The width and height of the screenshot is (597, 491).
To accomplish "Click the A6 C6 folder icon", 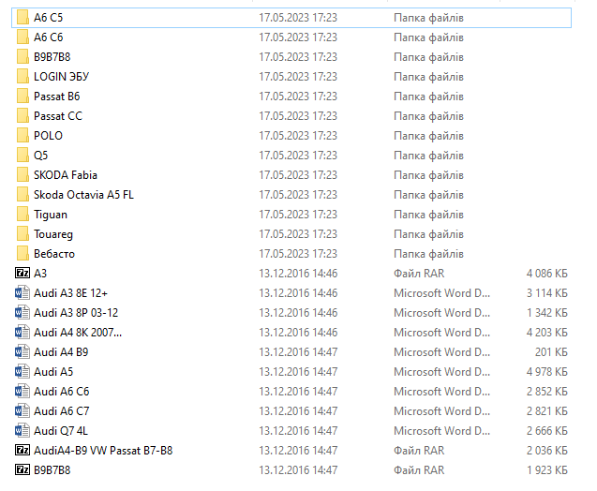I will pos(22,37).
